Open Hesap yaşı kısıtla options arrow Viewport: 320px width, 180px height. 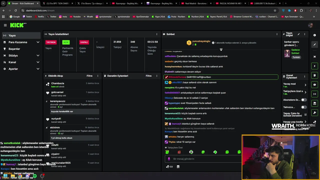305,122
